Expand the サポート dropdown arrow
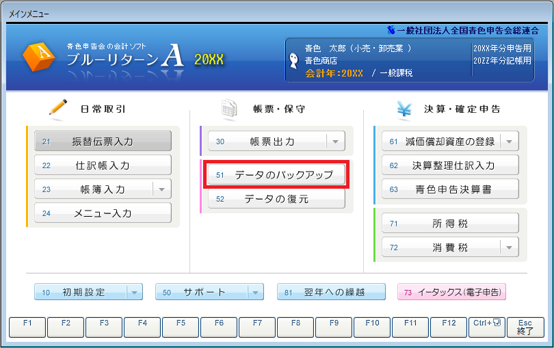554x348 pixels. (255, 292)
